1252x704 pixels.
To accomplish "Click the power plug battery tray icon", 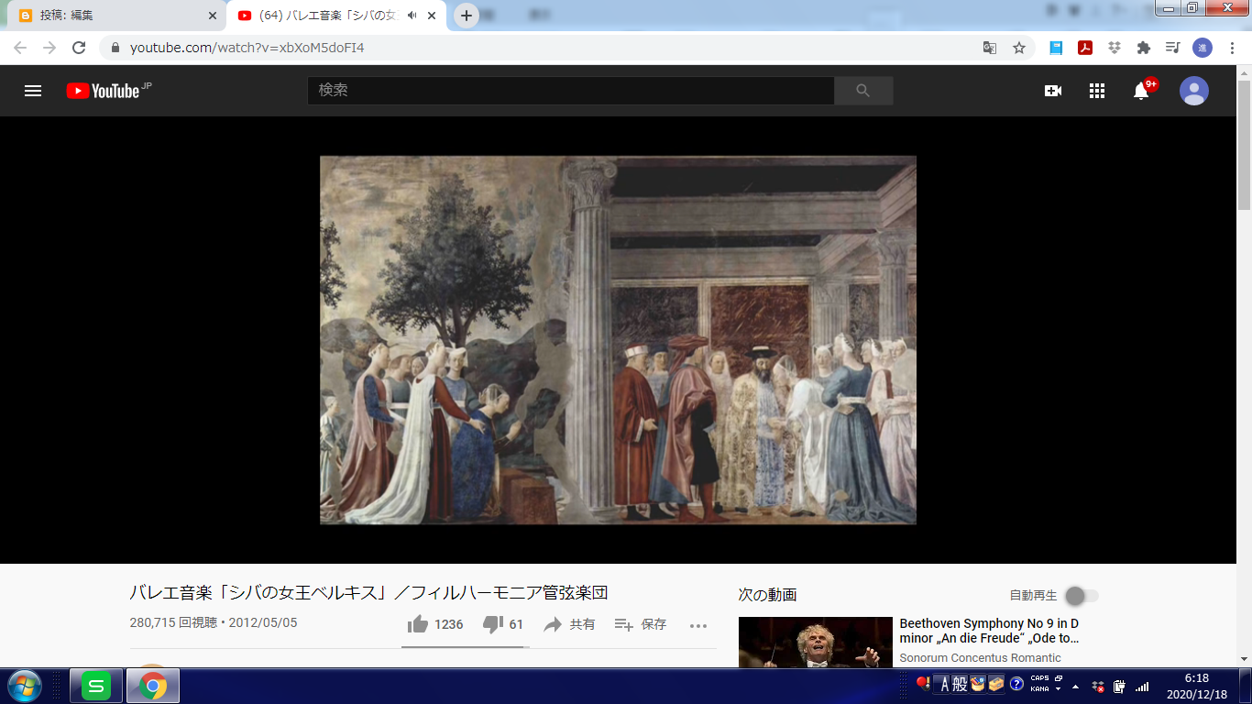I will (1119, 686).
